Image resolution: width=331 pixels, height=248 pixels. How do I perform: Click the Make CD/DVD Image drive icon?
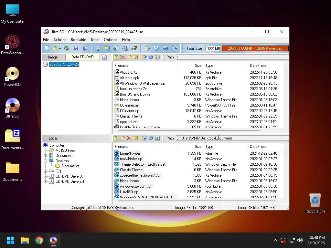pyautogui.click(x=98, y=48)
